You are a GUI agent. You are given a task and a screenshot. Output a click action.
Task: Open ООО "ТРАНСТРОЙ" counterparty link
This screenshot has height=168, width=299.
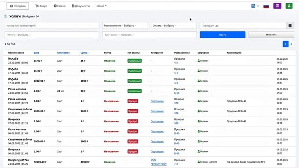(x=158, y=162)
